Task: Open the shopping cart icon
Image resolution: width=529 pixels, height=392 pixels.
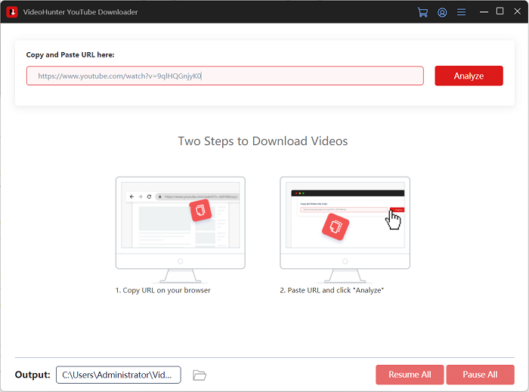Action: tap(422, 12)
